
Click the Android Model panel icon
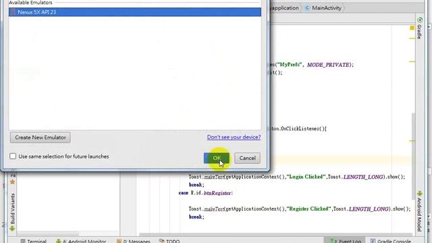click(420, 194)
